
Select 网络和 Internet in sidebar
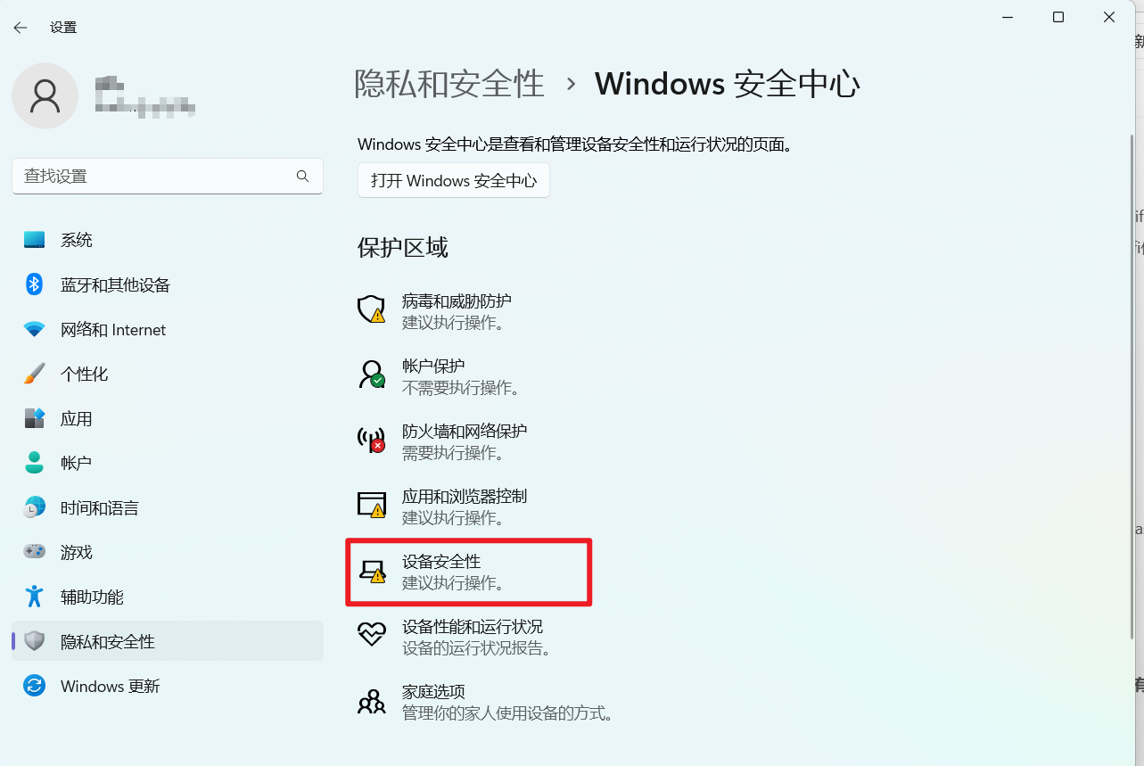(112, 329)
